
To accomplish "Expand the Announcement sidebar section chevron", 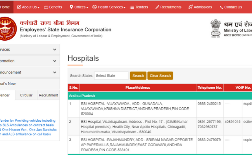I will tap(55, 72).
